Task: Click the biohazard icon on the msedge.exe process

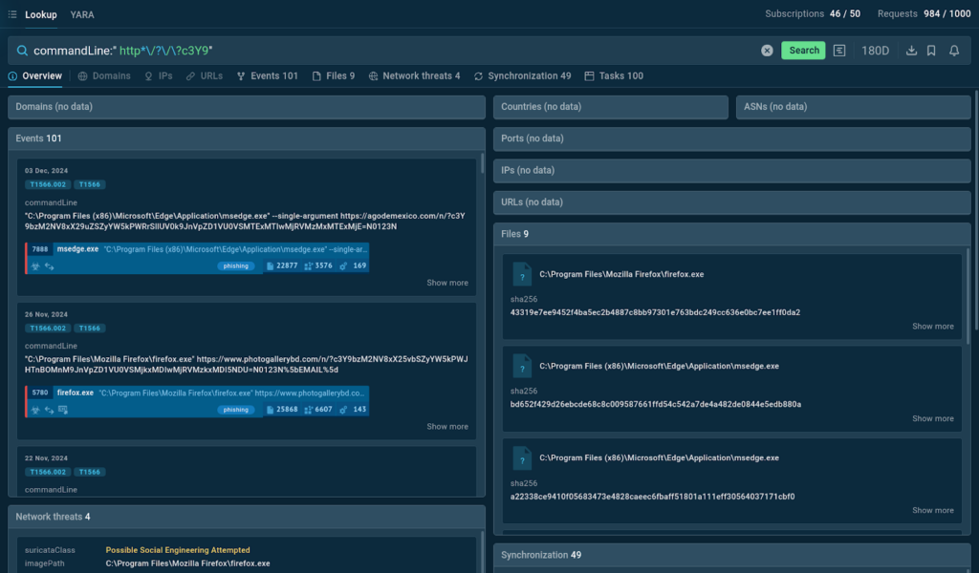Action: (36, 266)
